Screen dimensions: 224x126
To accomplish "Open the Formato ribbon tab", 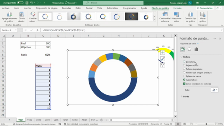I will (x=177, y=8).
